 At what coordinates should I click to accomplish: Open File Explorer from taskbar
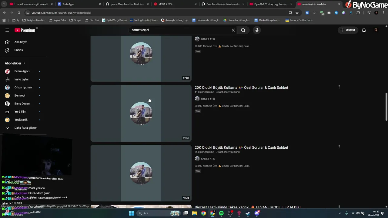click(195, 213)
